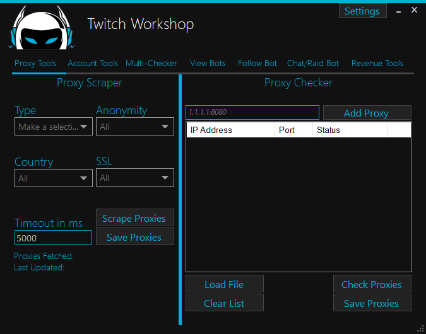Viewport: 426px width, 334px height.
Task: Click the Clear List button
Action: pyautogui.click(x=225, y=302)
